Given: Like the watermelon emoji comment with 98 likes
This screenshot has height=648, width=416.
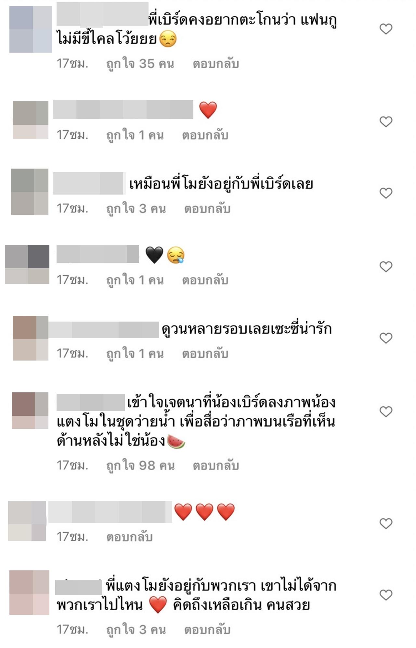Looking at the screenshot, I should [386, 412].
